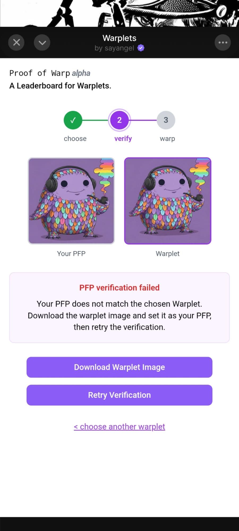The height and width of the screenshot is (531, 239).
Task: Click Download Warplet Image button
Action: point(119,367)
